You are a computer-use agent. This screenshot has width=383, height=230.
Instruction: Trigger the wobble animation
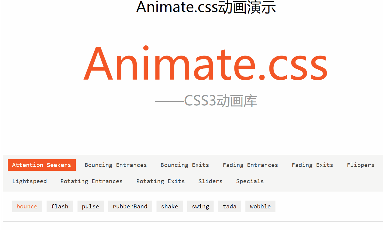260,206
